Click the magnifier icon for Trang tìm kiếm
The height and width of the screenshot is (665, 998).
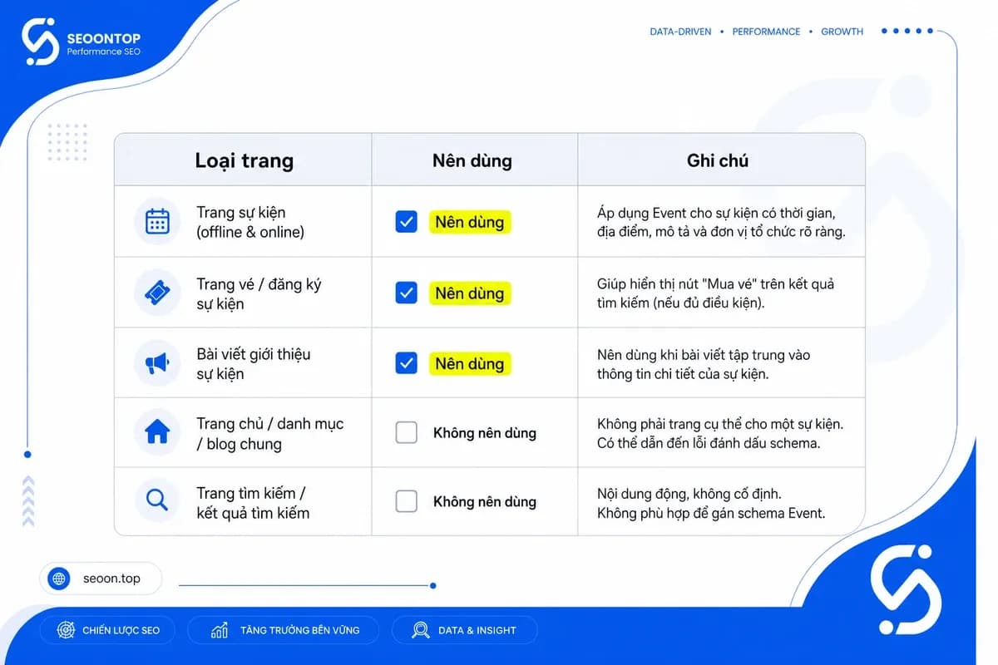click(x=156, y=500)
